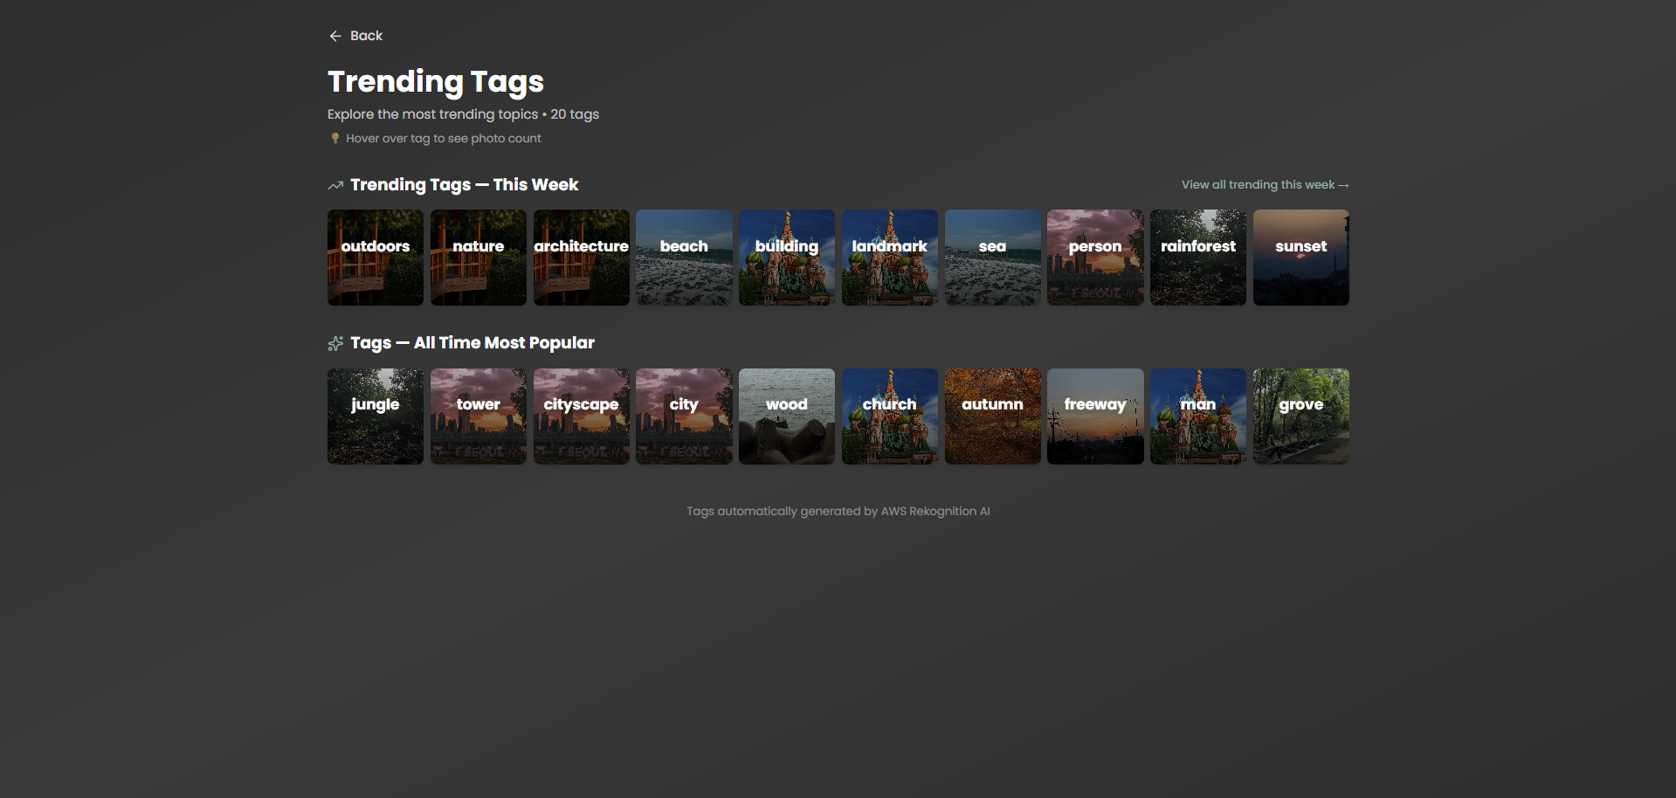Open the outdoors tag tile
Viewport: 1676px width, 798px height.
click(375, 257)
